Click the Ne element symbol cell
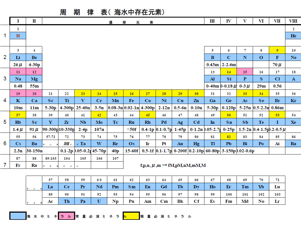This screenshot has width=301, height=225. (293, 57)
